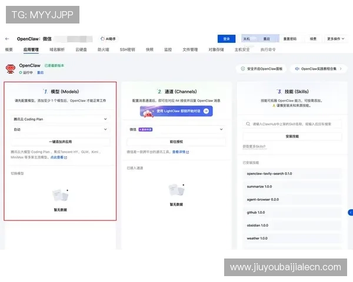Go back with the left arrow icon
353x282 pixels.
[7, 39]
